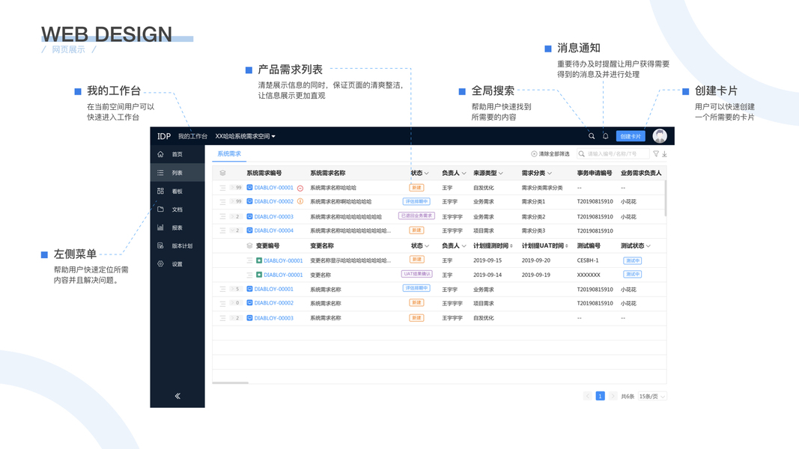
Task: Expand the count 0 expander for DIABLOY-00002
Action: coord(235,303)
